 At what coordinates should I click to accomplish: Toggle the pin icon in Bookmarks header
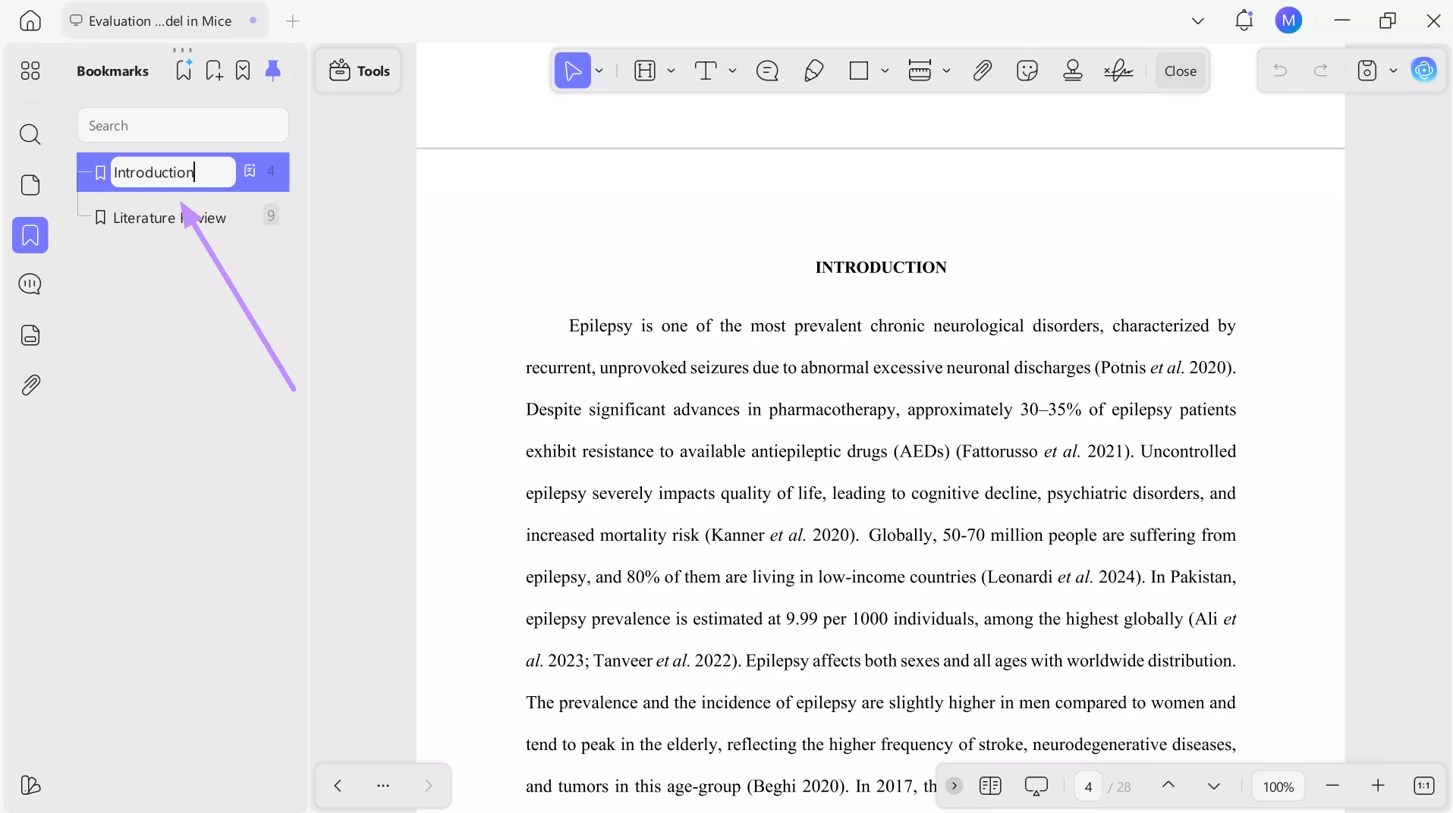pos(273,71)
